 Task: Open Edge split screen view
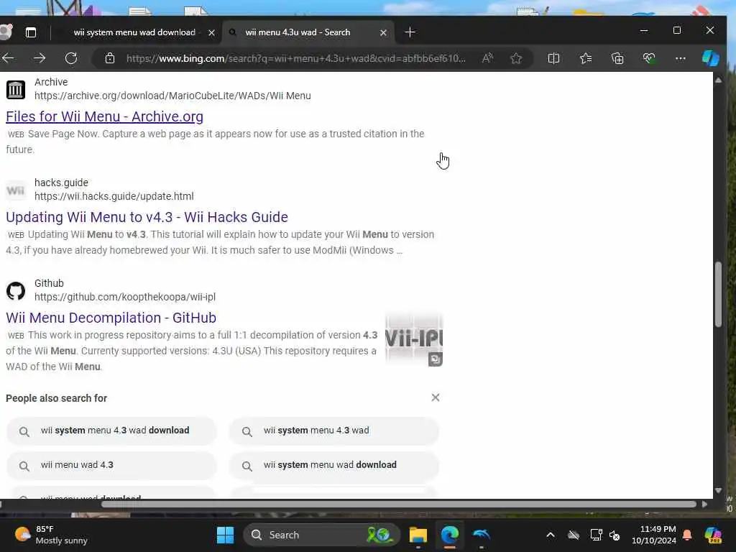pyautogui.click(x=553, y=58)
